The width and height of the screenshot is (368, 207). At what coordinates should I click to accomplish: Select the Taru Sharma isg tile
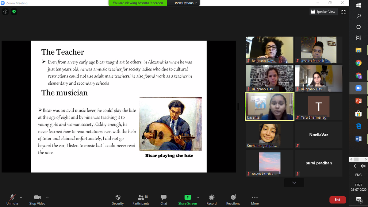tap(318, 106)
